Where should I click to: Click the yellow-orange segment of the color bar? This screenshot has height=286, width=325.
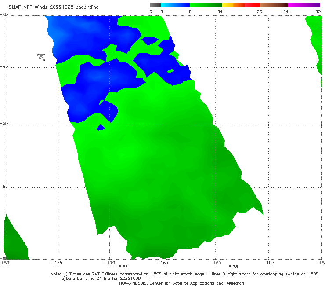coord(233,5)
